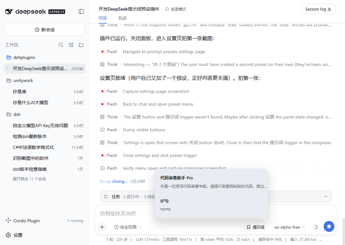Open the 完全权限 permission dropdown

[x=128, y=227]
